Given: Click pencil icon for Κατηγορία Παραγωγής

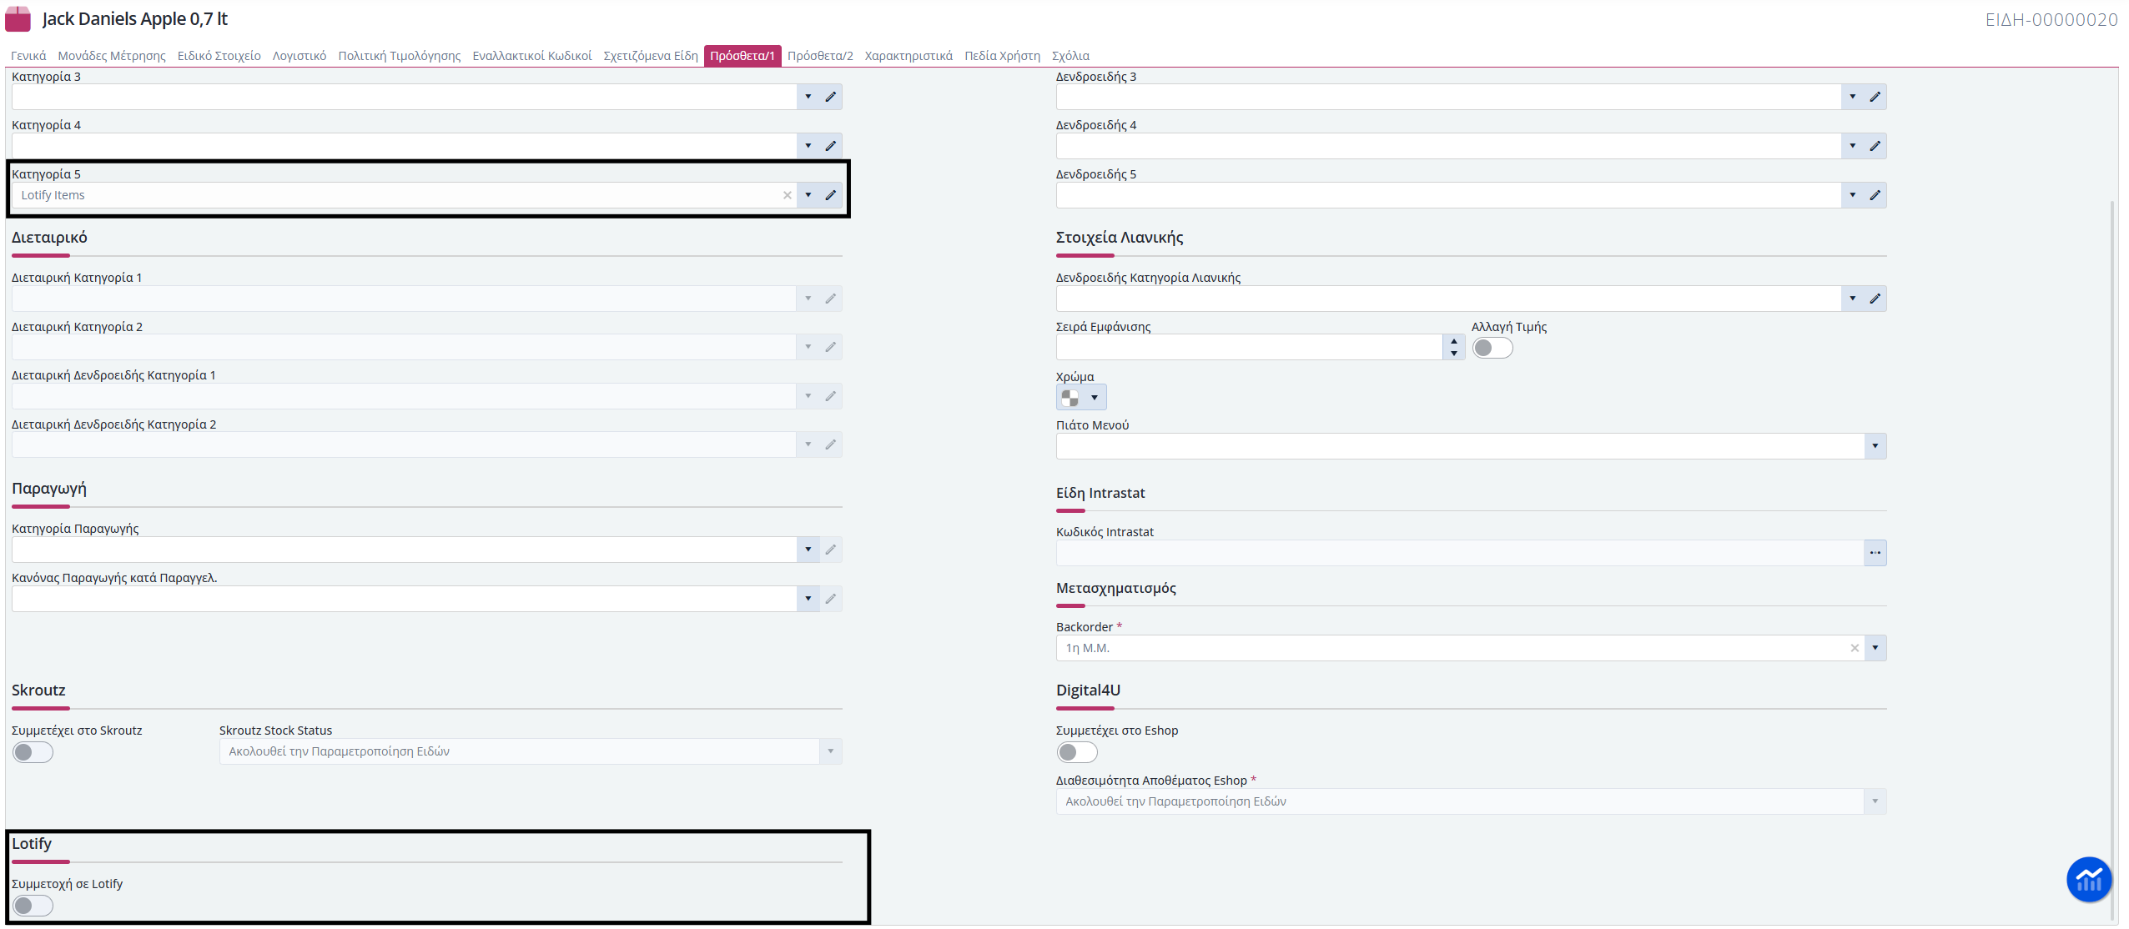Looking at the screenshot, I should click(x=831, y=550).
